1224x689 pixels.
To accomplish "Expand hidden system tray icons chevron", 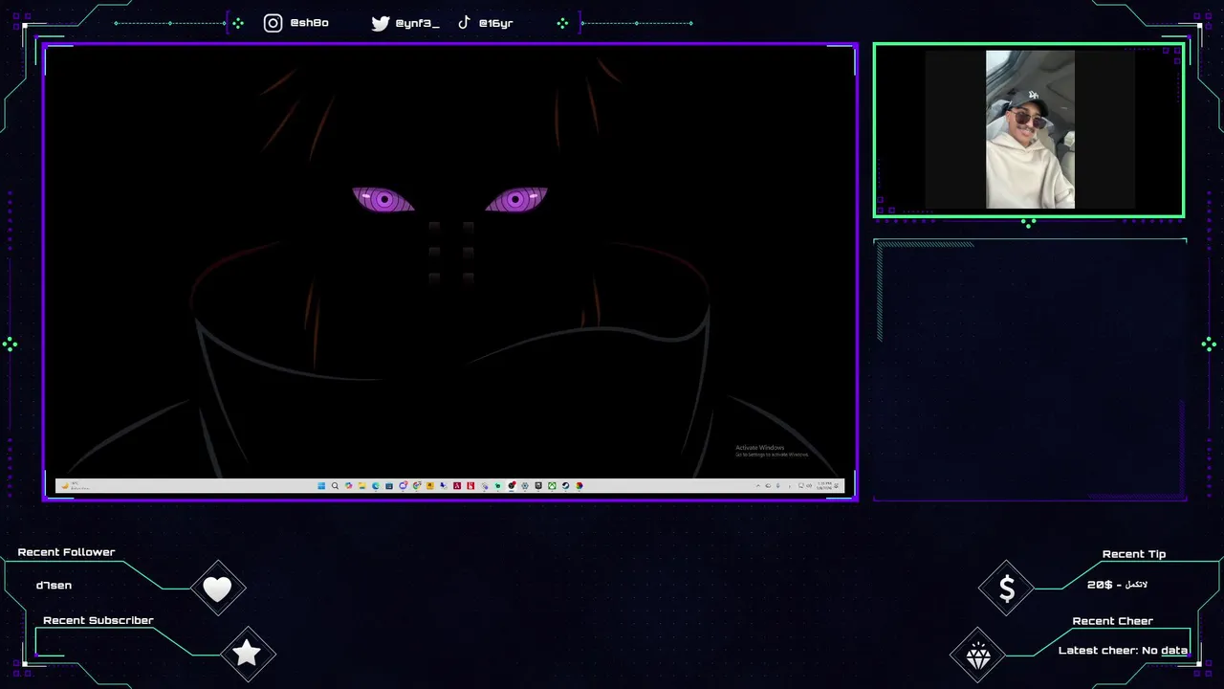I will [758, 486].
